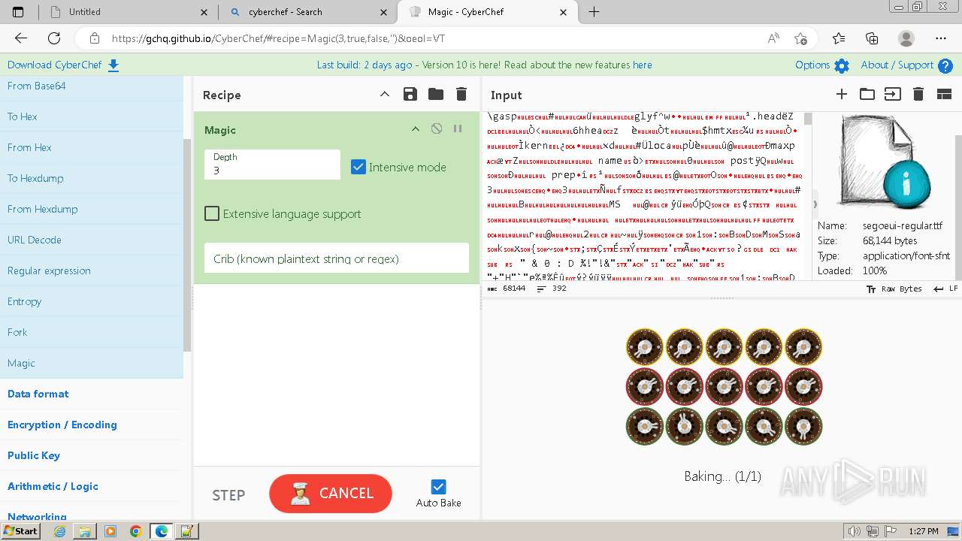Click the Depth input field
962x541 pixels.
[272, 165]
